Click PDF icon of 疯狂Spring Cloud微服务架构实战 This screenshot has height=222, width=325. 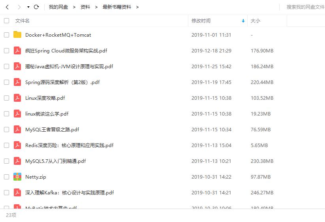point(17,50)
